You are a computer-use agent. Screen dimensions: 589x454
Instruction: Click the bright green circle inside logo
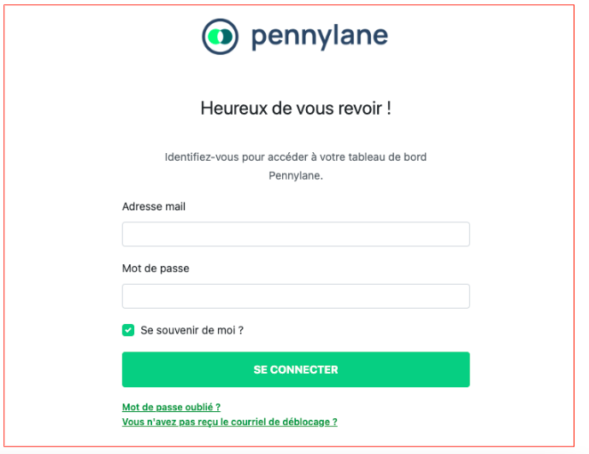click(215, 37)
